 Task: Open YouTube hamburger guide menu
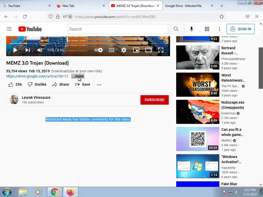pyautogui.click(x=9, y=29)
